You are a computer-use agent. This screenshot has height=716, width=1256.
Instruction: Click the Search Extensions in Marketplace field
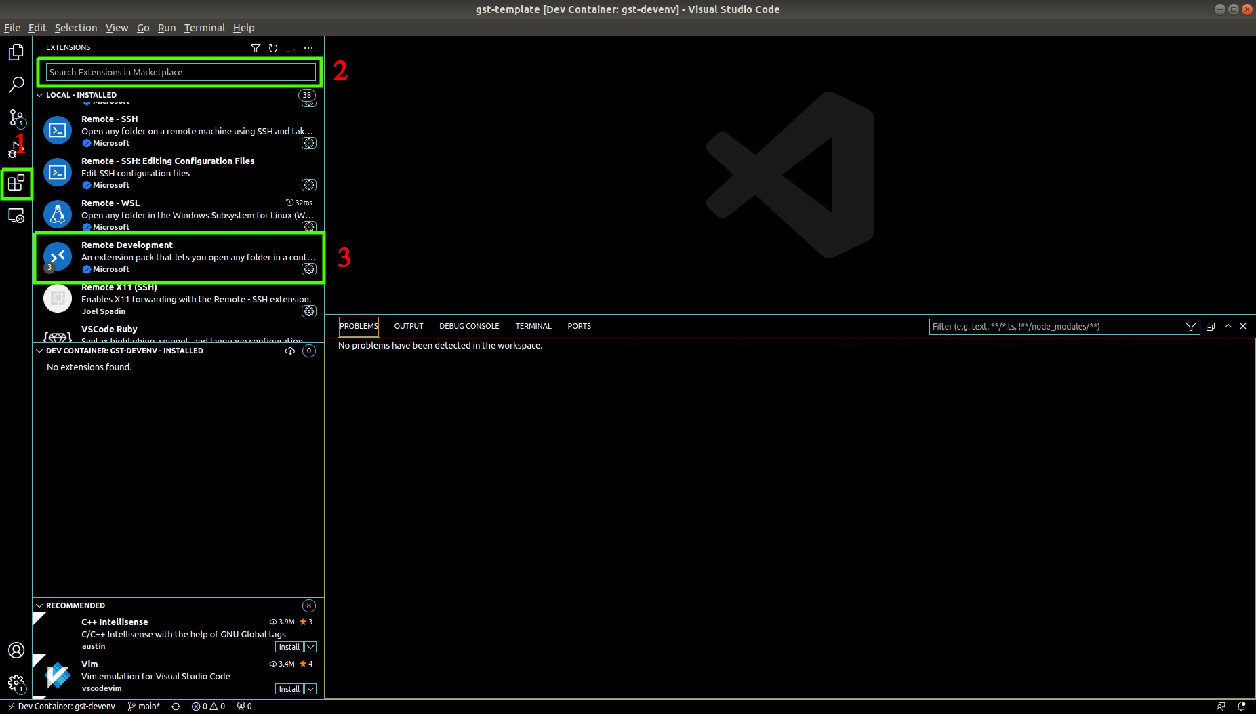(180, 72)
